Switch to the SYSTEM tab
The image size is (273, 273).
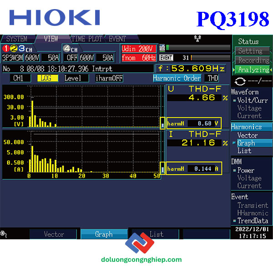point(16,39)
